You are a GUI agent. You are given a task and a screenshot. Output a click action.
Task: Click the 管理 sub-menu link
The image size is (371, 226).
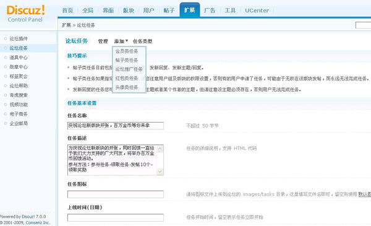pos(103,41)
